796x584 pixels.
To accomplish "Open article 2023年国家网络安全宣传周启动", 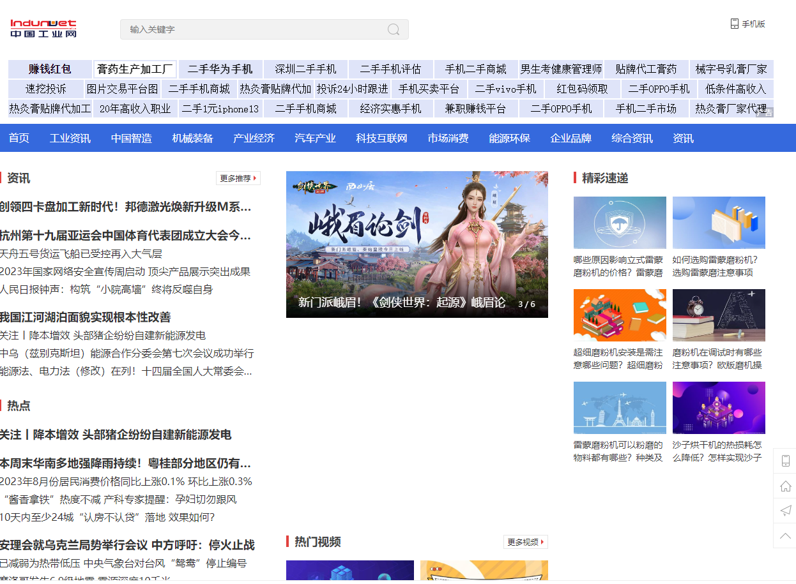I will tap(125, 272).
